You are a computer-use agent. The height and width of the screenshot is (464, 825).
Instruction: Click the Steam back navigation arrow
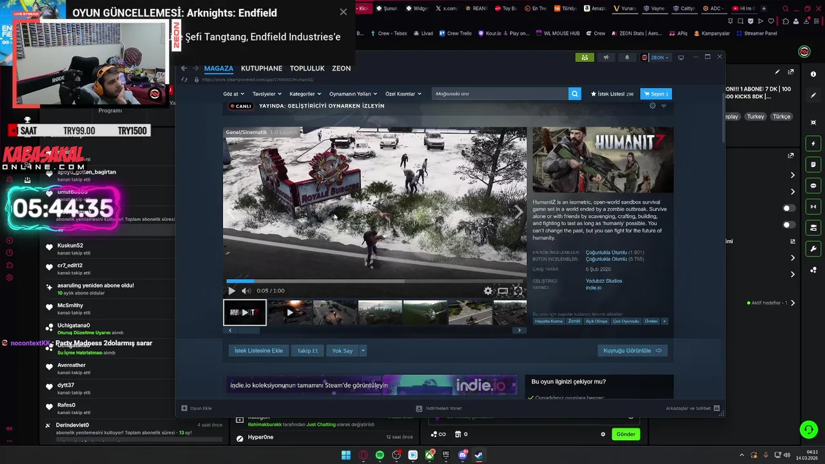(x=184, y=68)
